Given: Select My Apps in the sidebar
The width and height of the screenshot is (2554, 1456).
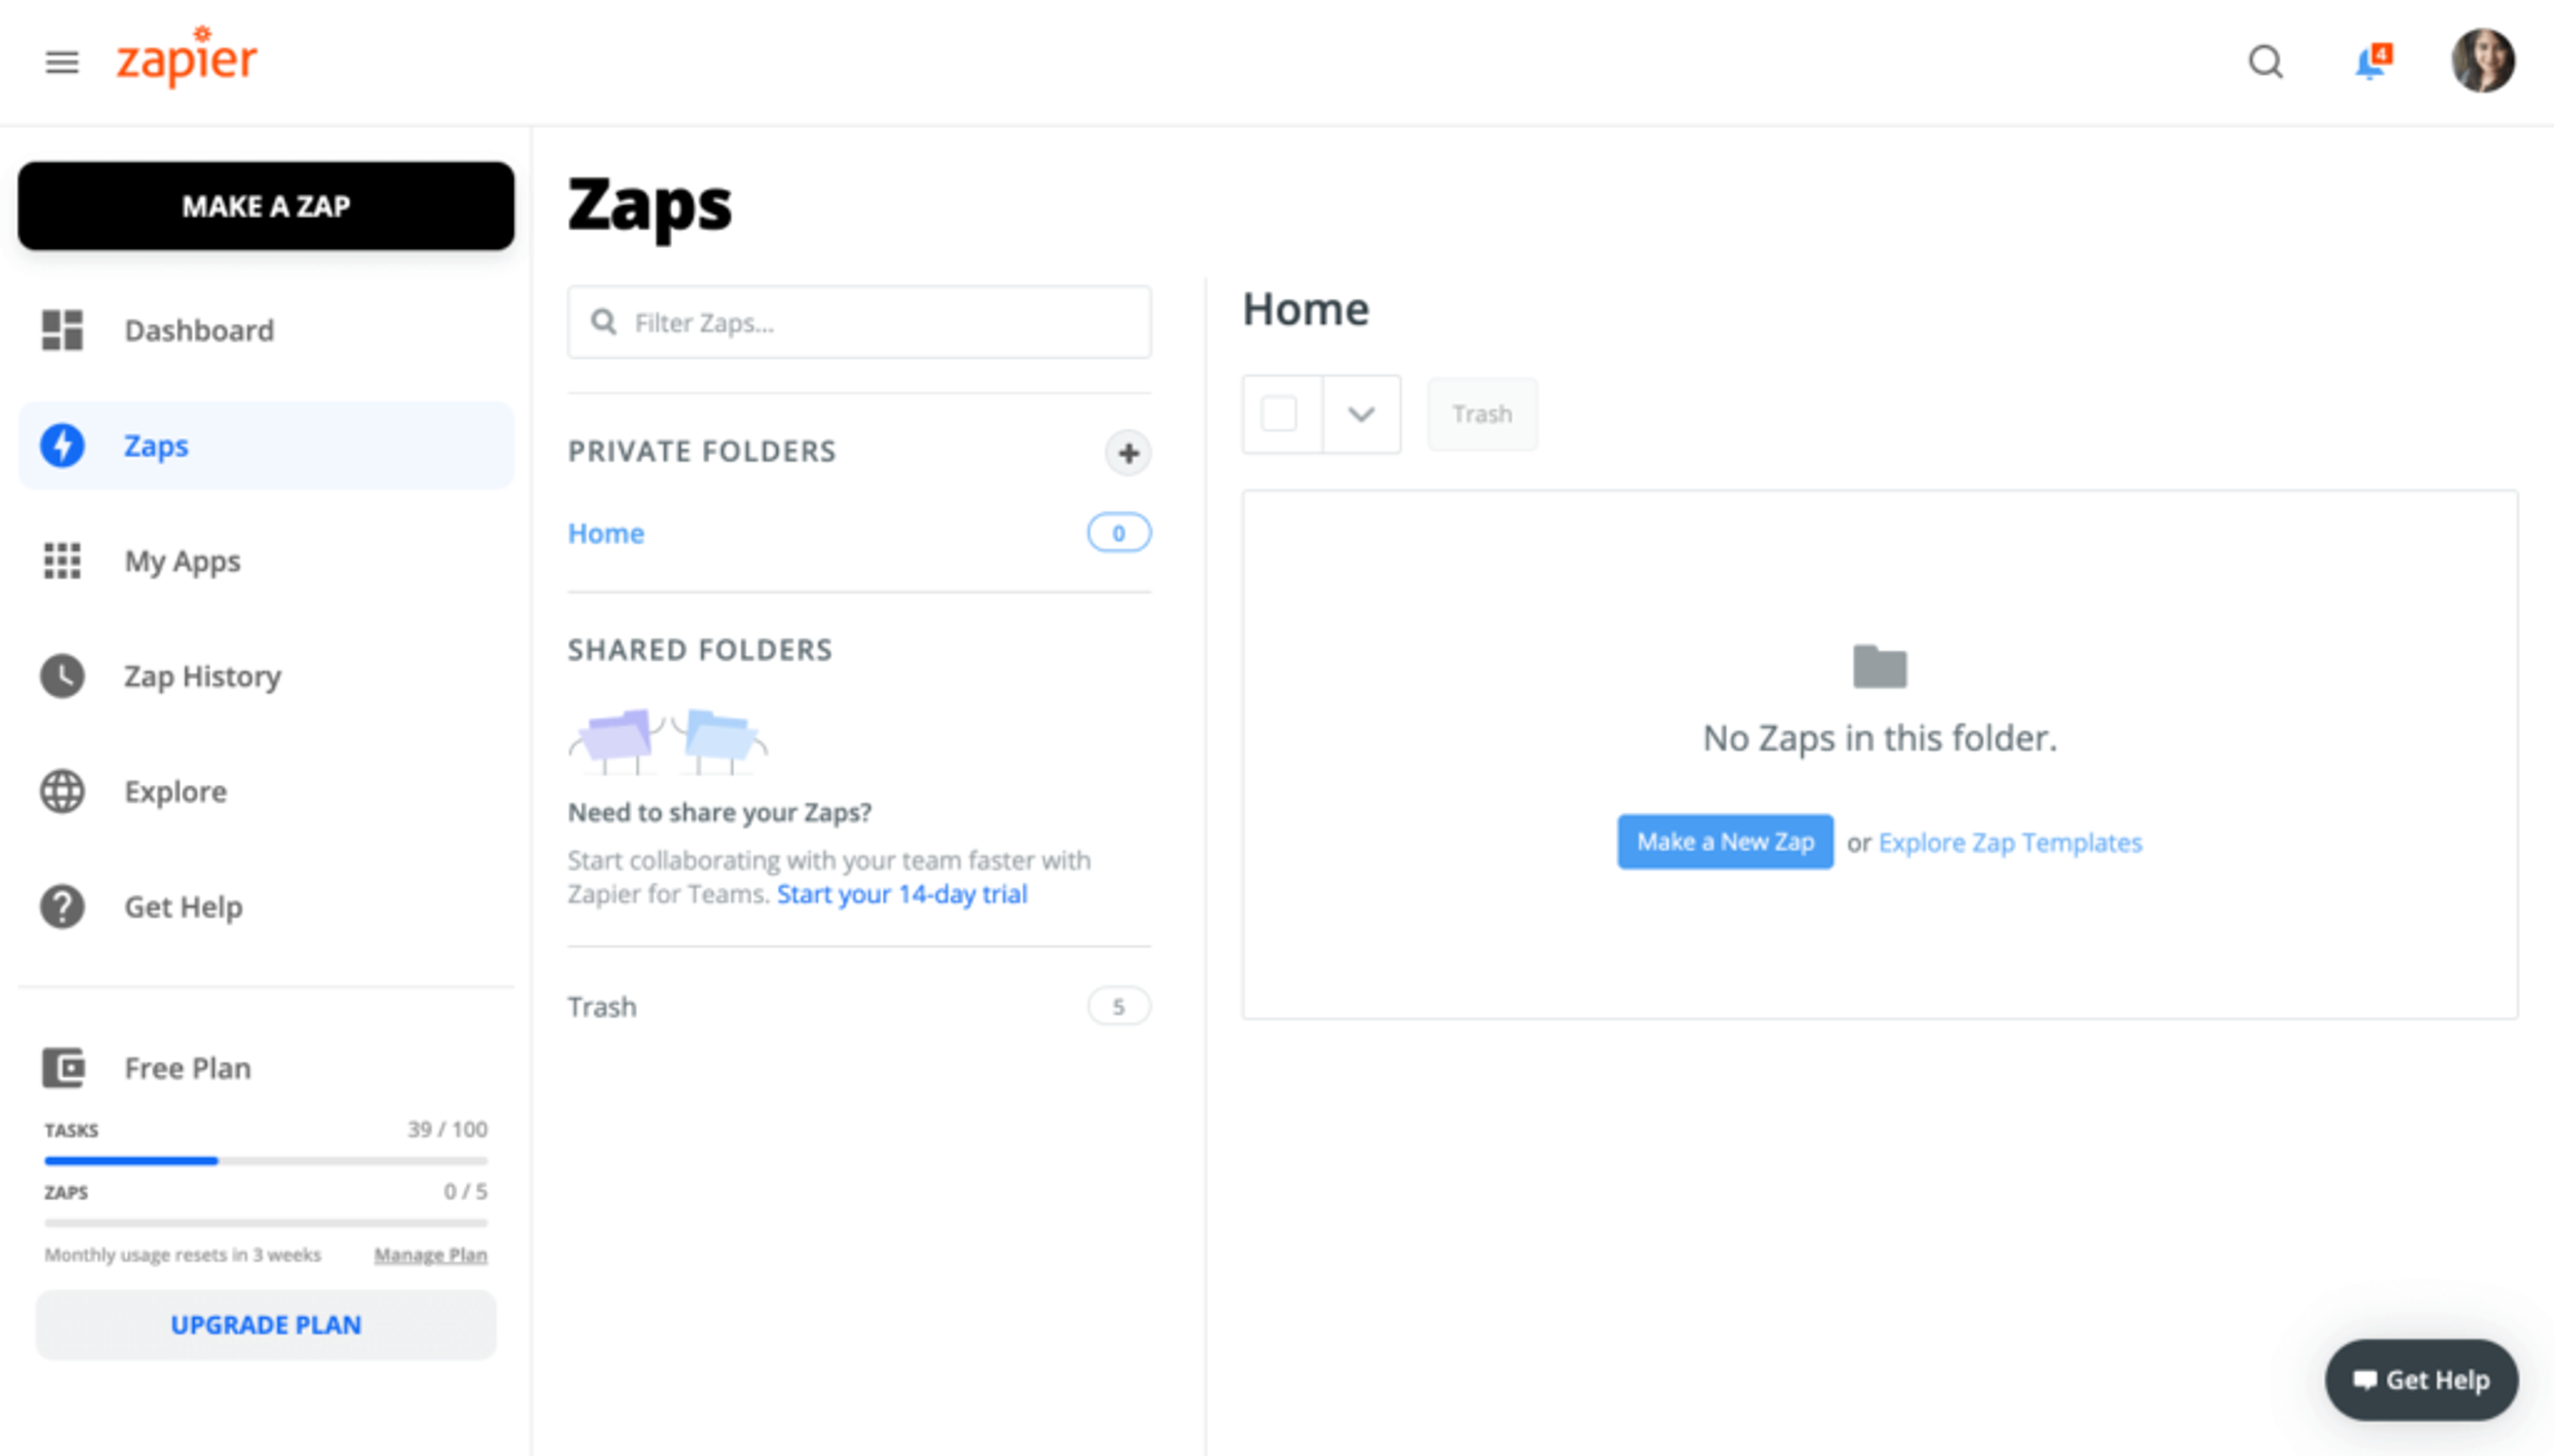Looking at the screenshot, I should [181, 561].
